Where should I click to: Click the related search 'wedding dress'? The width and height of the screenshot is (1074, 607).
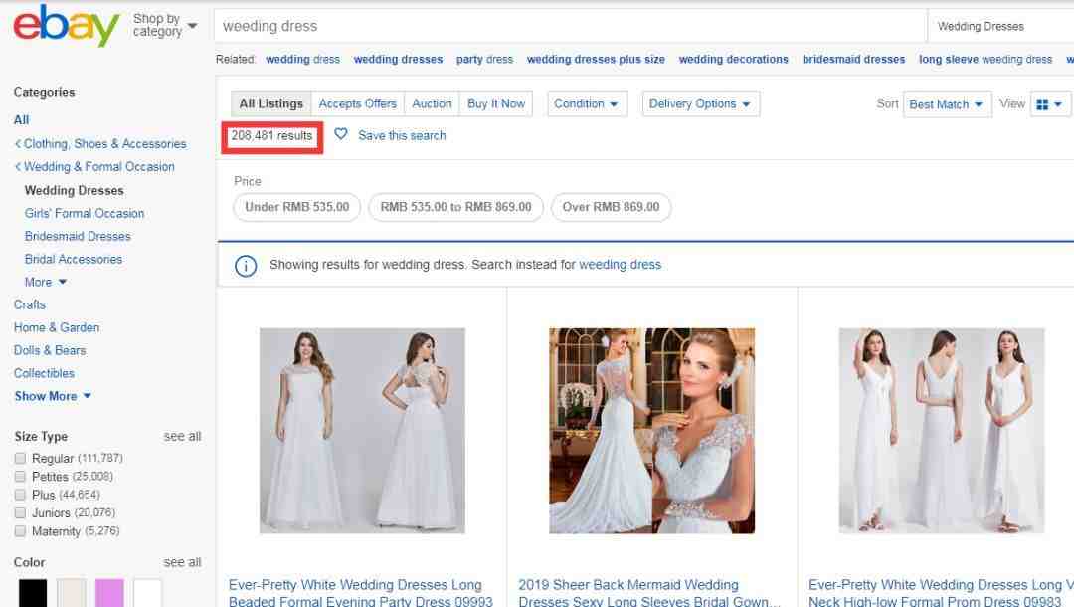302,60
